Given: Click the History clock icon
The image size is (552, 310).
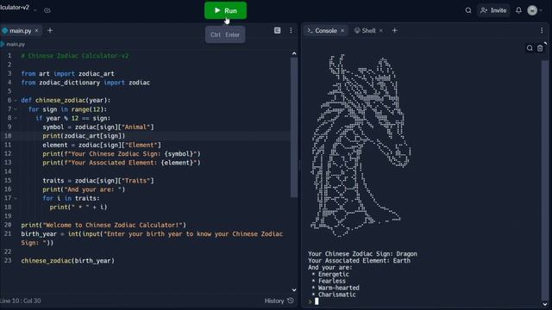Looking at the screenshot, I should [x=291, y=301].
